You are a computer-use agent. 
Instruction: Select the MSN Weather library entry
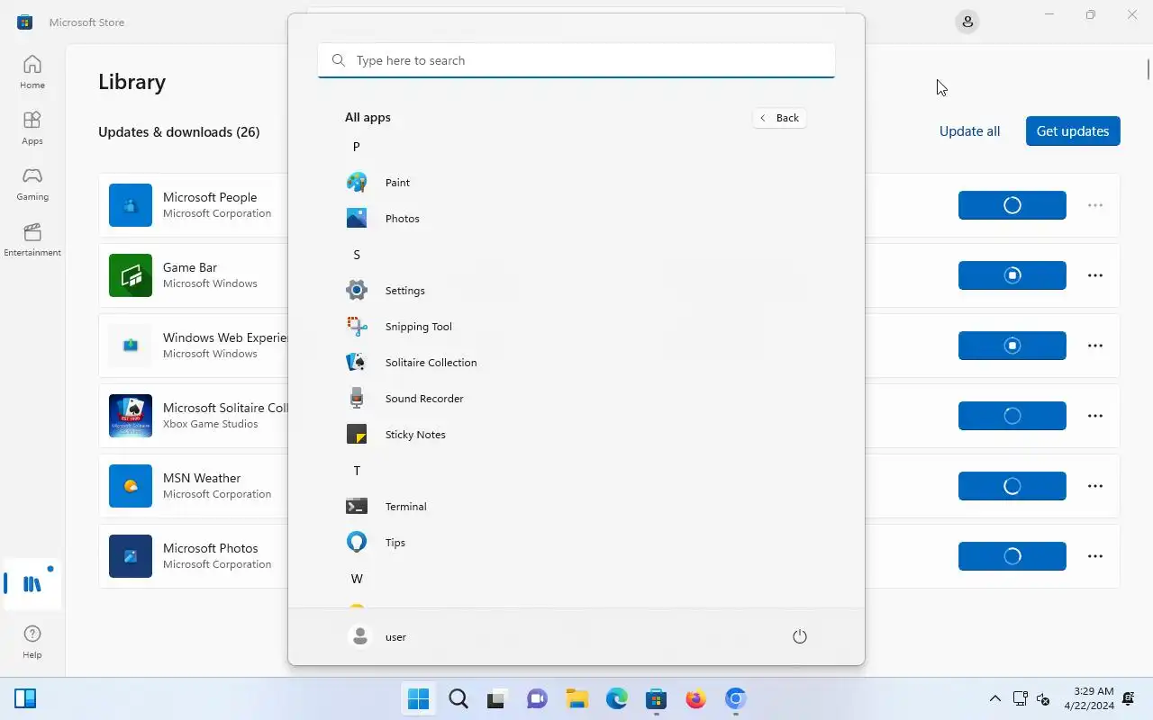pyautogui.click(x=194, y=486)
